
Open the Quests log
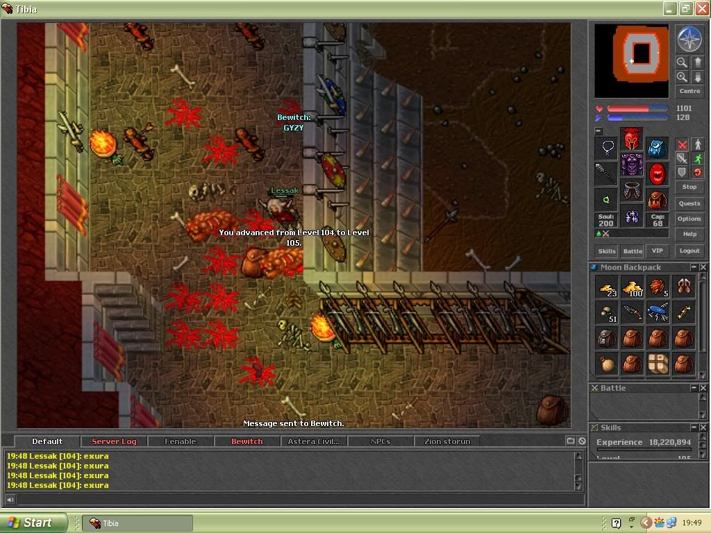click(689, 203)
